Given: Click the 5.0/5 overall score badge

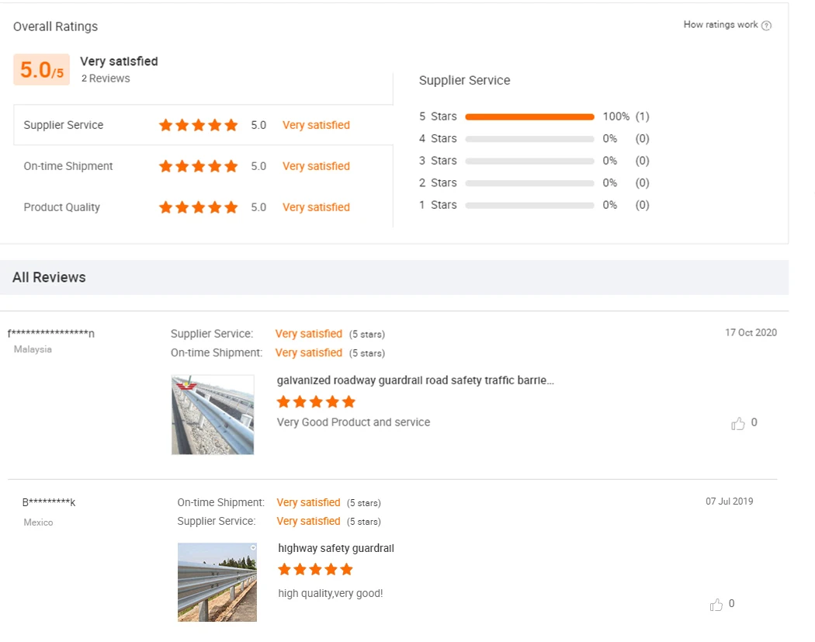Looking at the screenshot, I should [41, 70].
